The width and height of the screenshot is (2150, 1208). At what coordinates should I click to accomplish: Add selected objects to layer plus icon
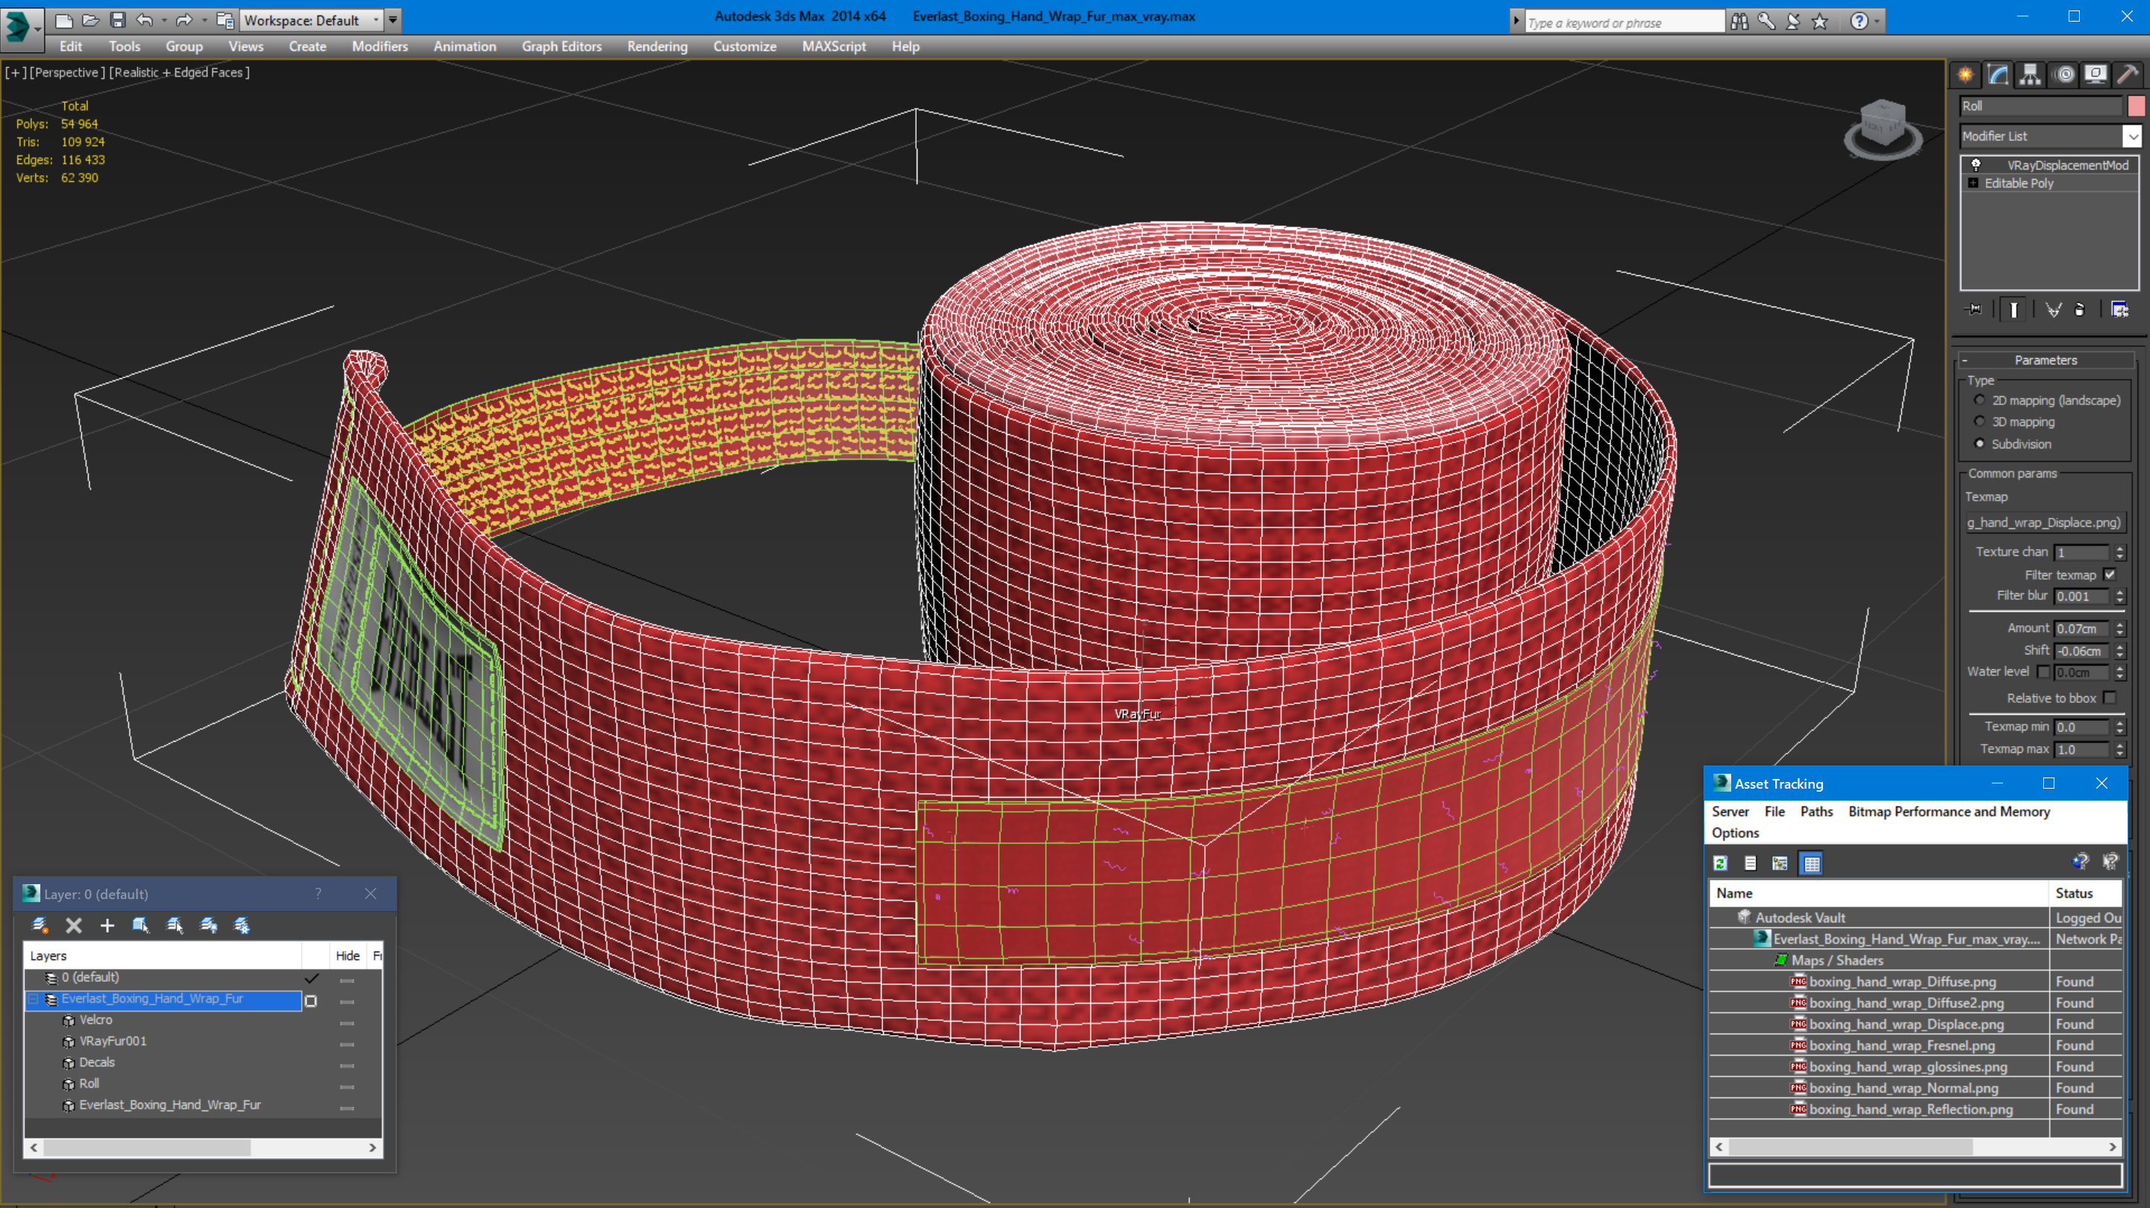click(107, 924)
